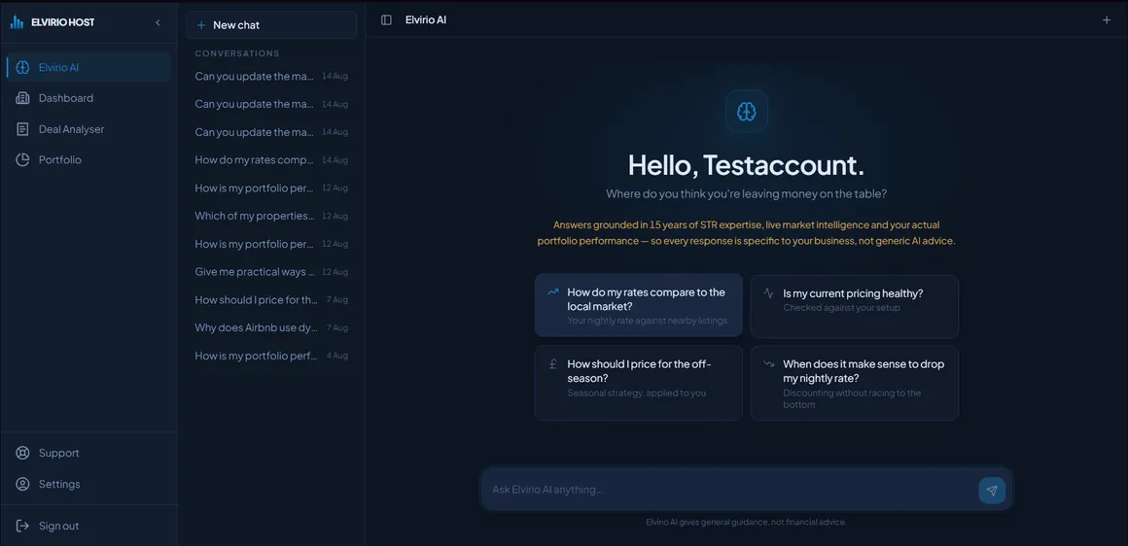Open conversation 'Why does Airbnb use dy...'
Image resolution: width=1128 pixels, height=546 pixels.
271,327
